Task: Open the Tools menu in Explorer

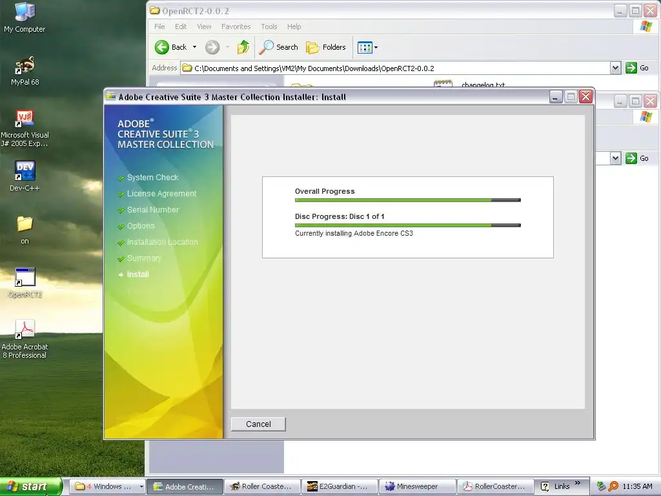Action: point(269,26)
